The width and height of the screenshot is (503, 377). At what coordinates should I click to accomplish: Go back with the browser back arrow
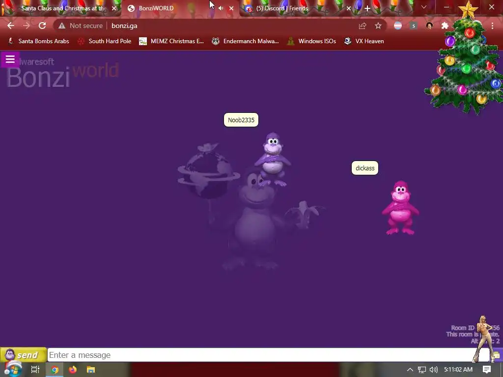click(11, 26)
